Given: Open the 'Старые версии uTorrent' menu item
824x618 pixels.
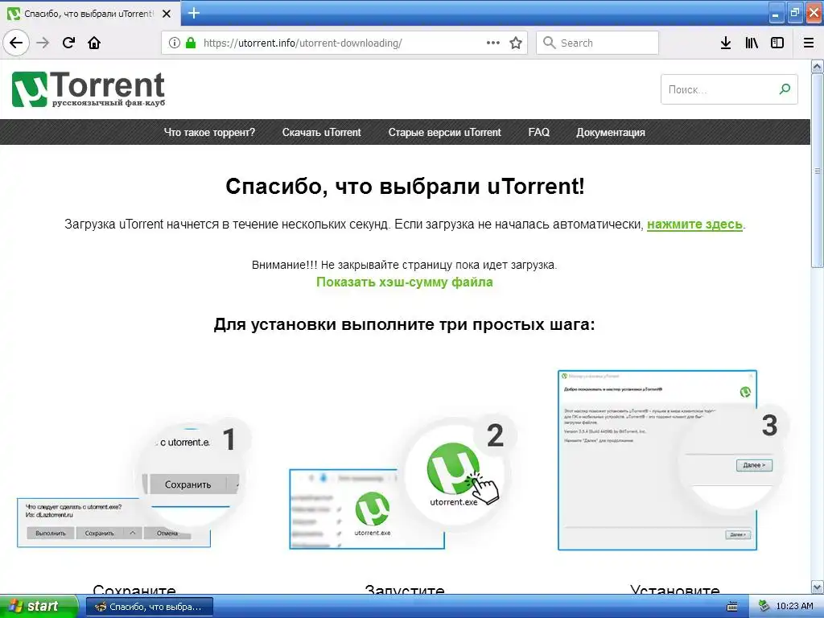Looking at the screenshot, I should (x=444, y=133).
